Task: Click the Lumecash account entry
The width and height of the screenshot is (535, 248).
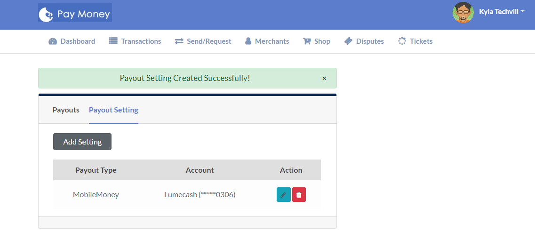Action: click(200, 195)
